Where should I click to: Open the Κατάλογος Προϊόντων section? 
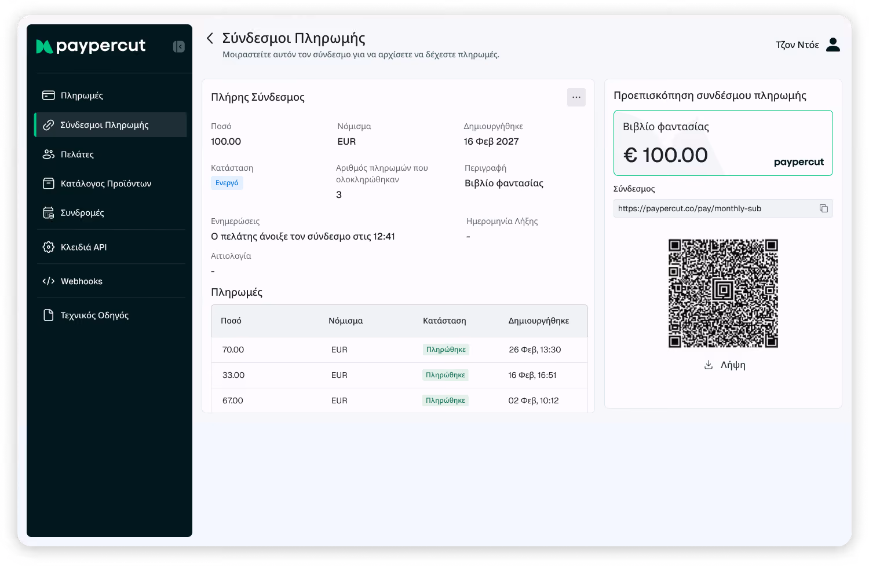tap(110, 183)
